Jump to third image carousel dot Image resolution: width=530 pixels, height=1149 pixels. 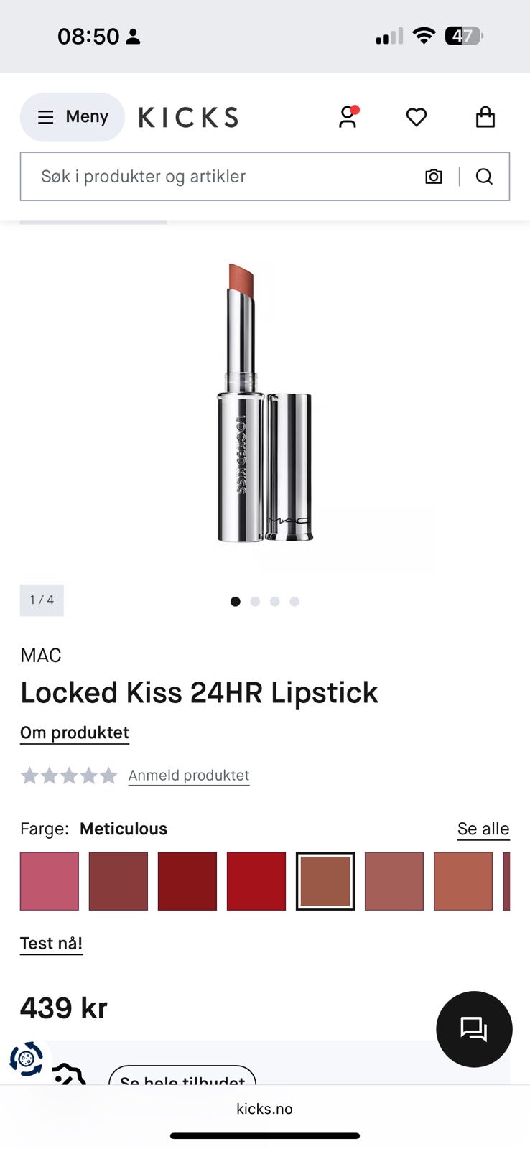274,602
